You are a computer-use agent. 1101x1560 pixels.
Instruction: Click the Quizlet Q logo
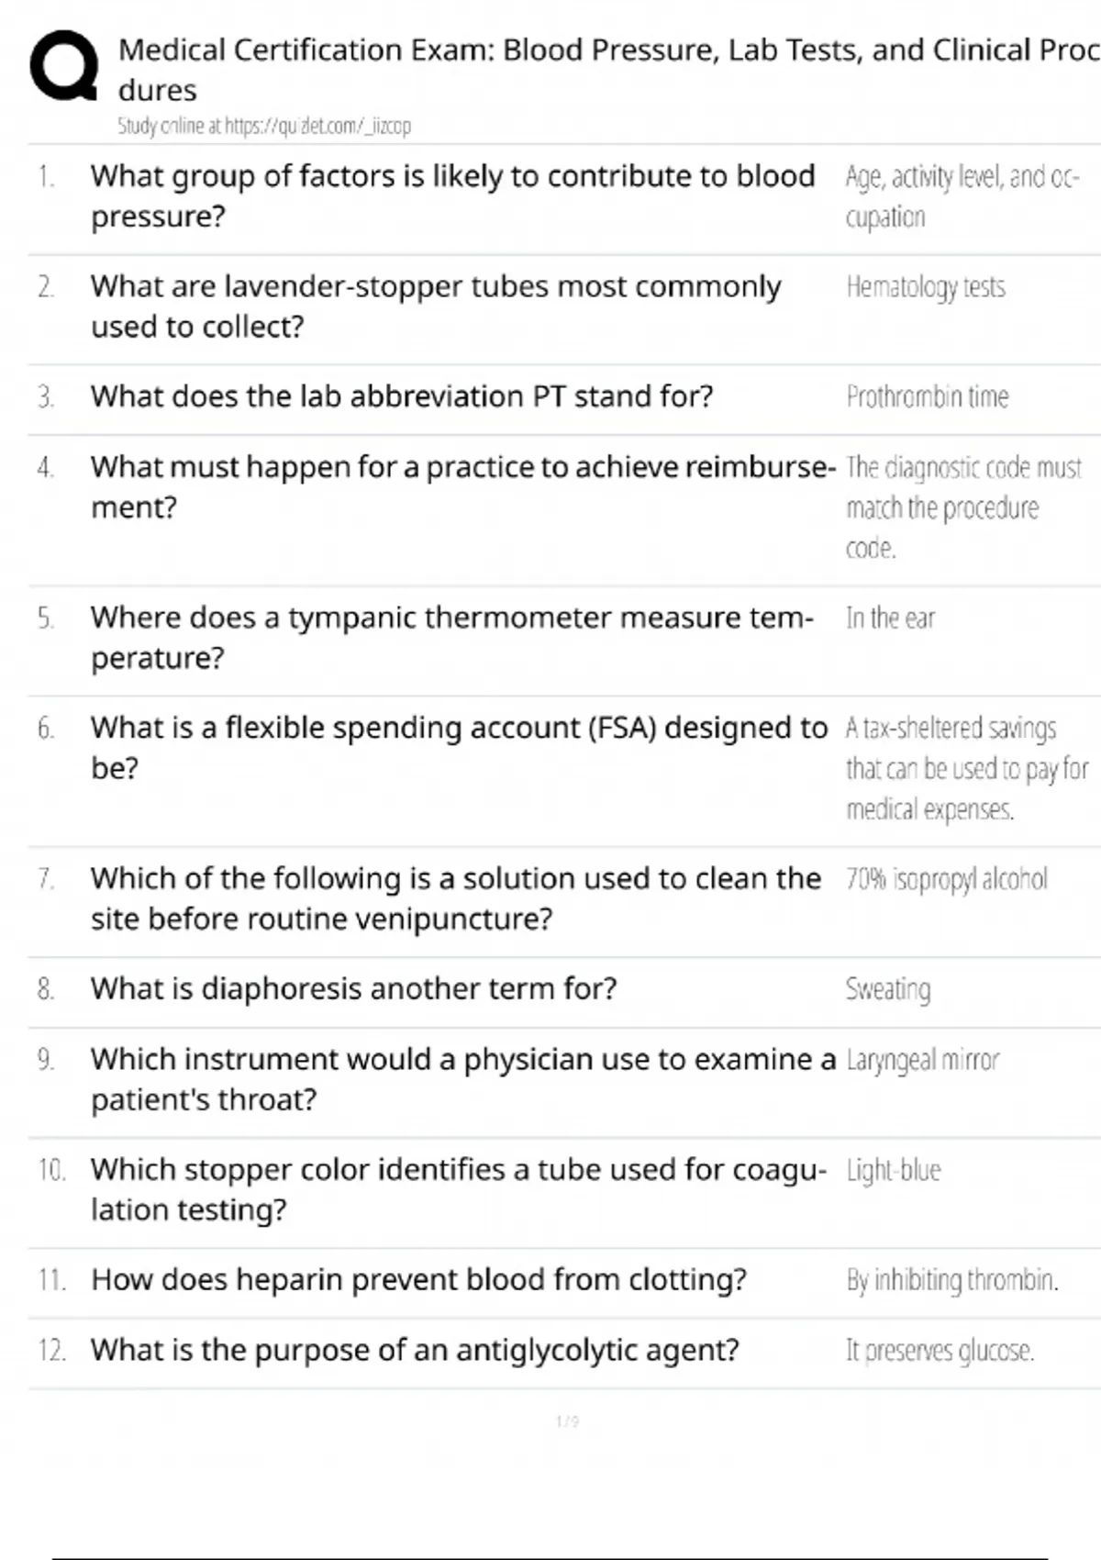click(64, 65)
